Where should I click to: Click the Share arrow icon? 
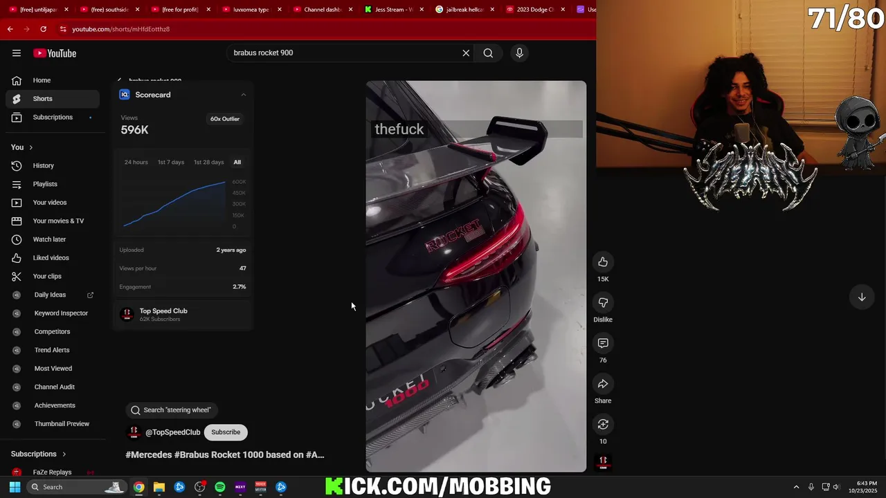pyautogui.click(x=603, y=384)
